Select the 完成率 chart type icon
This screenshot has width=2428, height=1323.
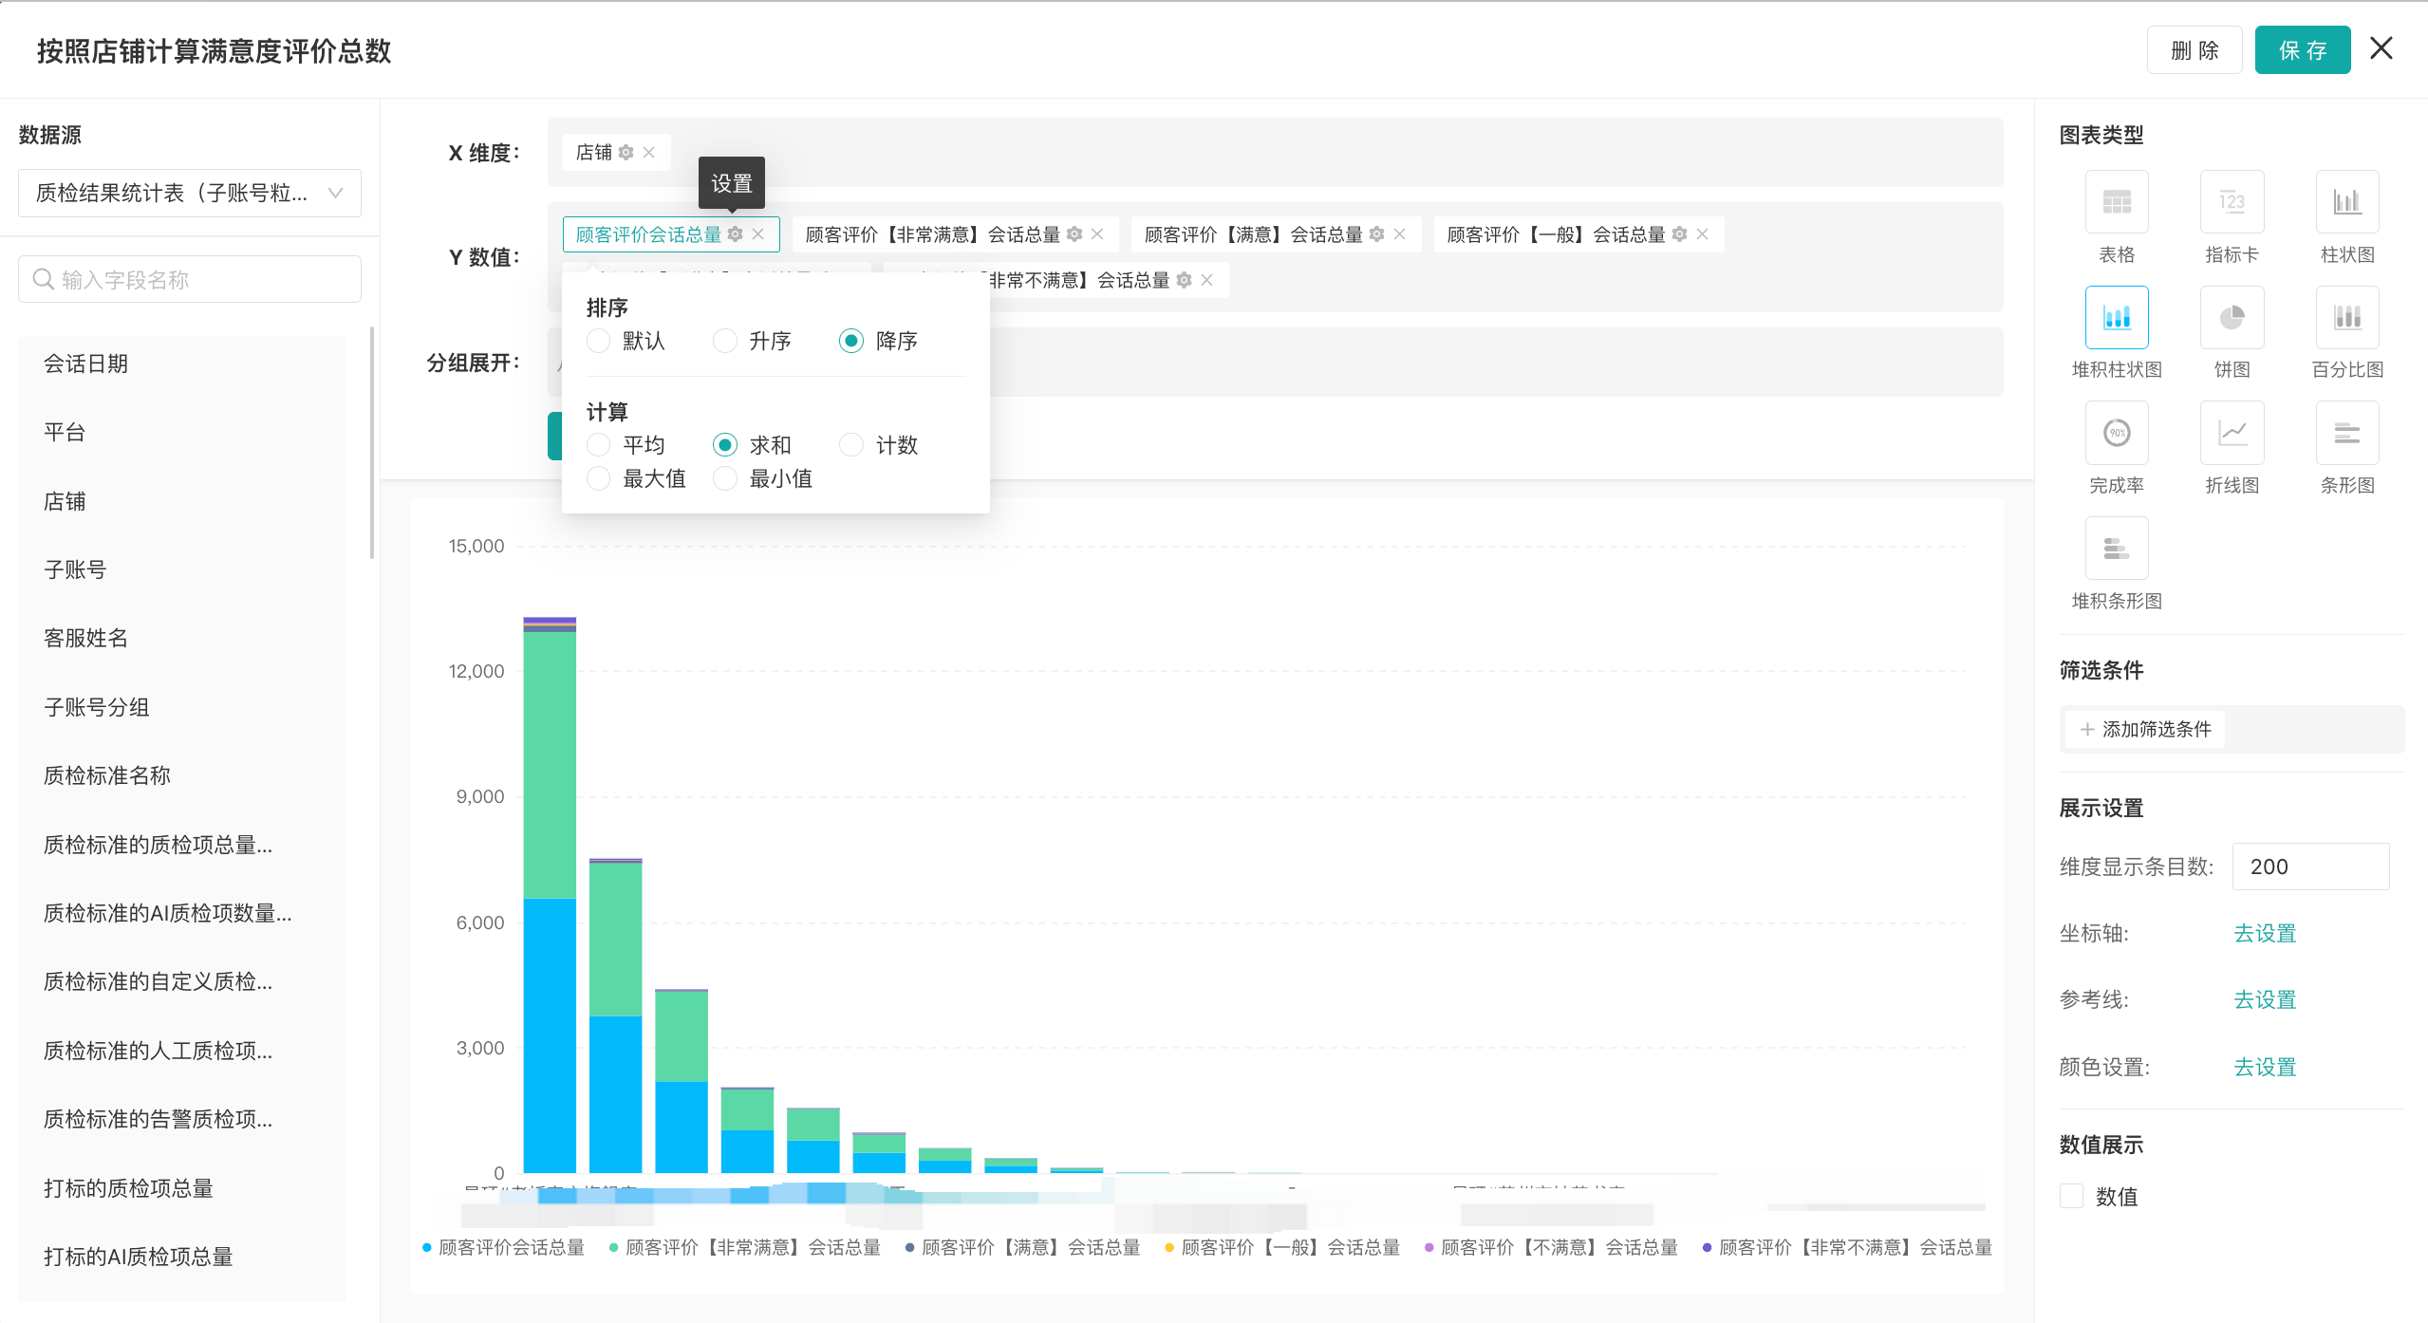coord(2116,433)
